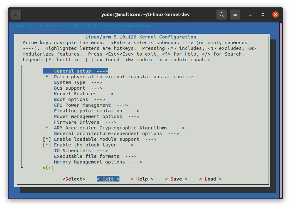
Task: Select Patch physical to virtual translations entry
Action: [x=124, y=77]
